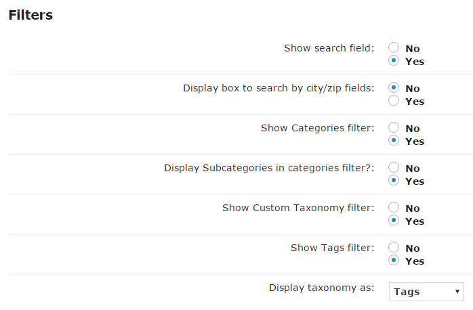Choose Yes for city/zip search box
The image size is (473, 310).
[x=393, y=101]
